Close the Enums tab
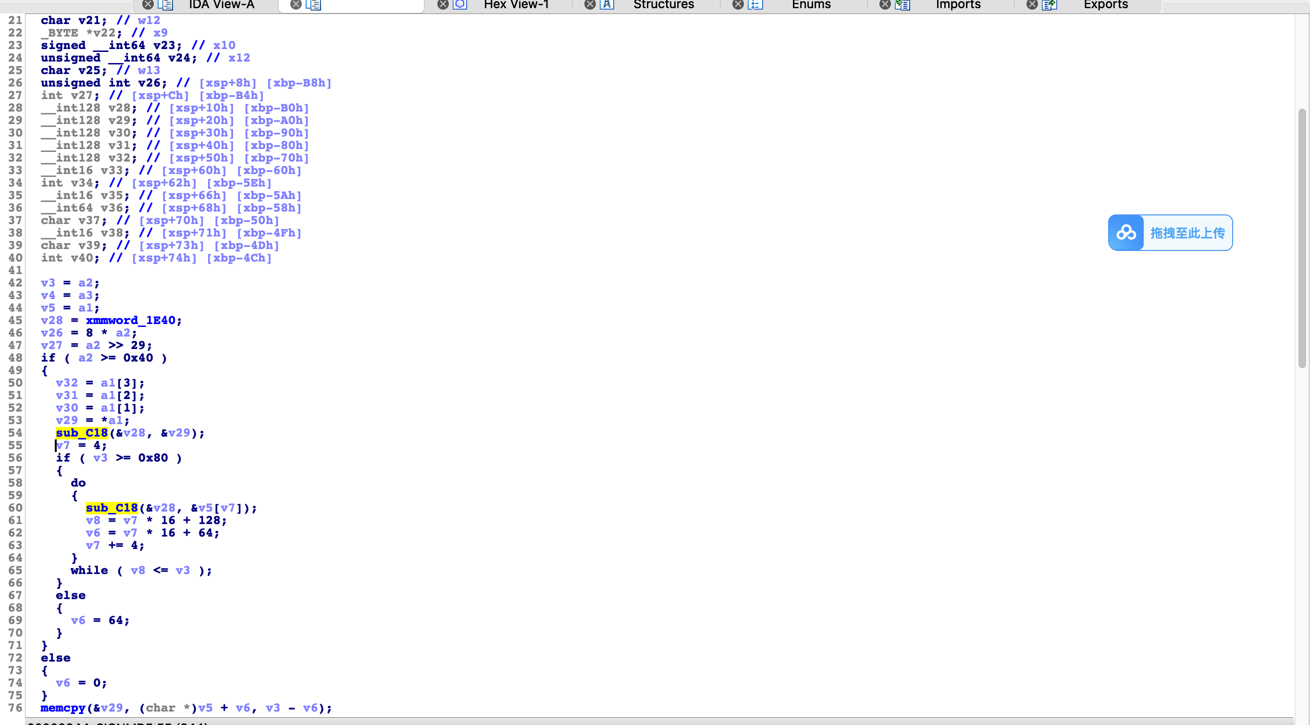This screenshot has height=725, width=1310. [738, 5]
